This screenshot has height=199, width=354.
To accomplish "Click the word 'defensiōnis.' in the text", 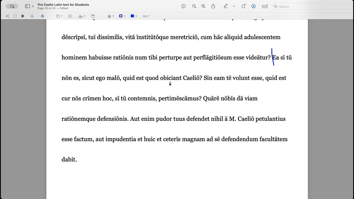I will click(x=113, y=119).
